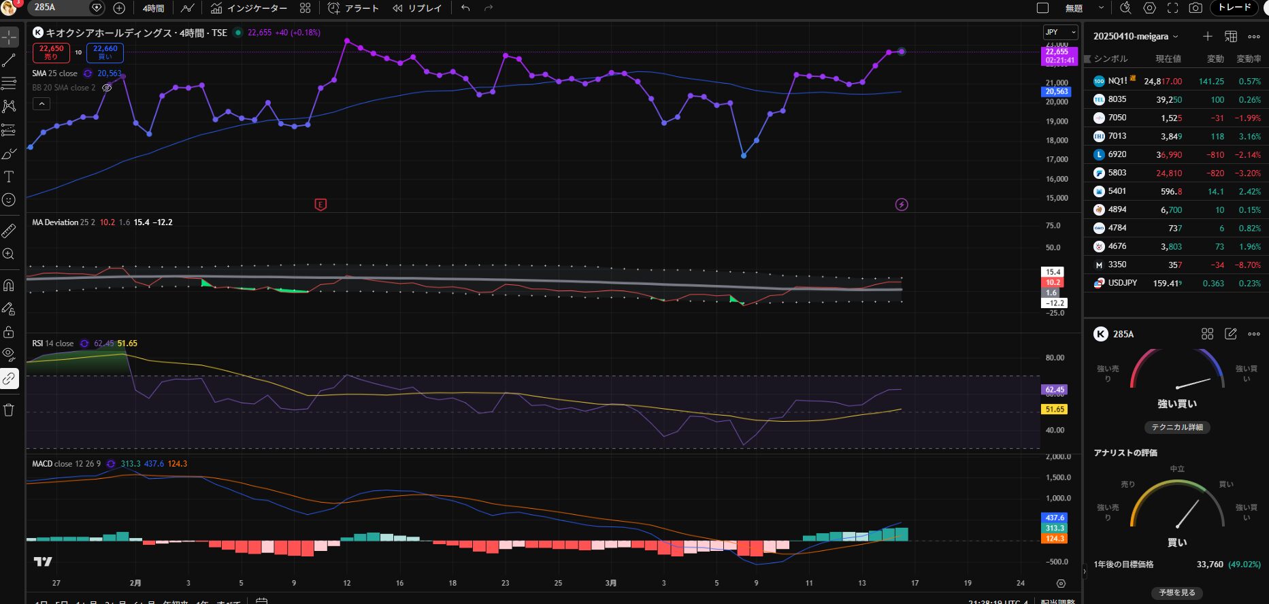Click the undo arrow in top toolbar
This screenshot has width=1269, height=604.
pos(465,8)
